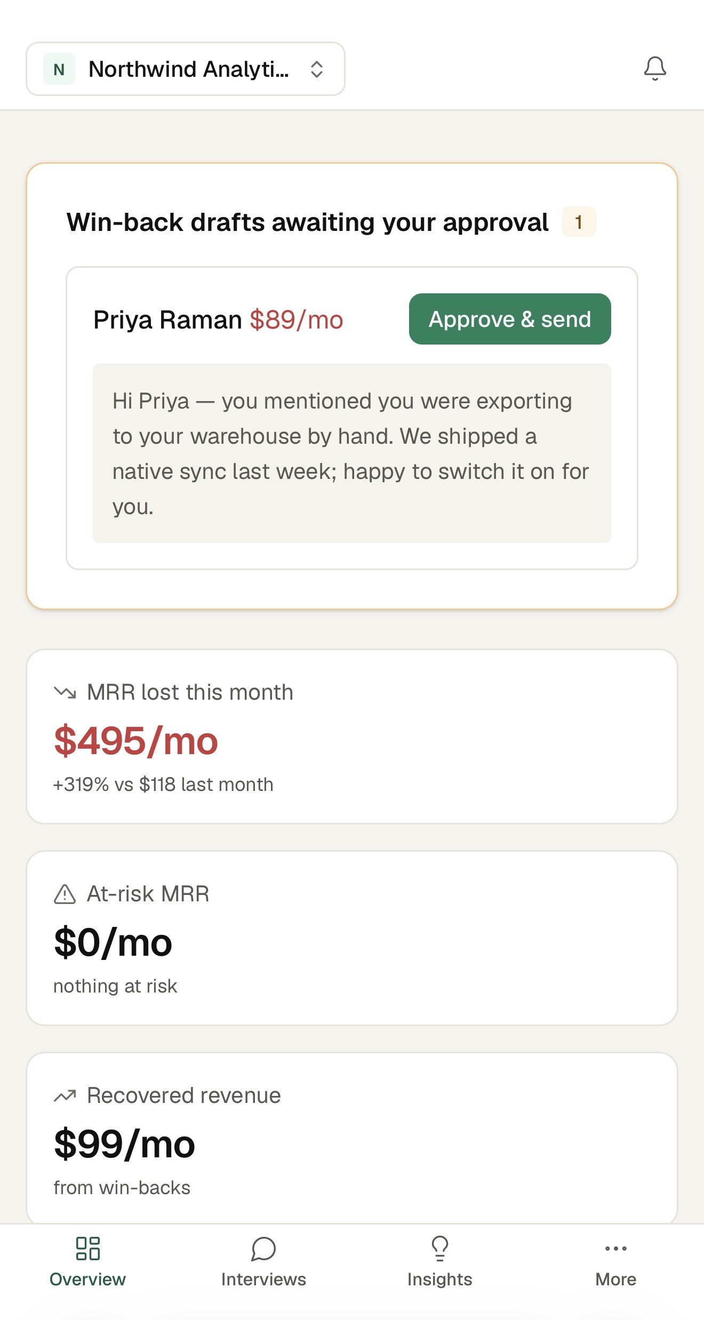Open the MRR lost this month card
The height and width of the screenshot is (1320, 704).
coord(352,737)
